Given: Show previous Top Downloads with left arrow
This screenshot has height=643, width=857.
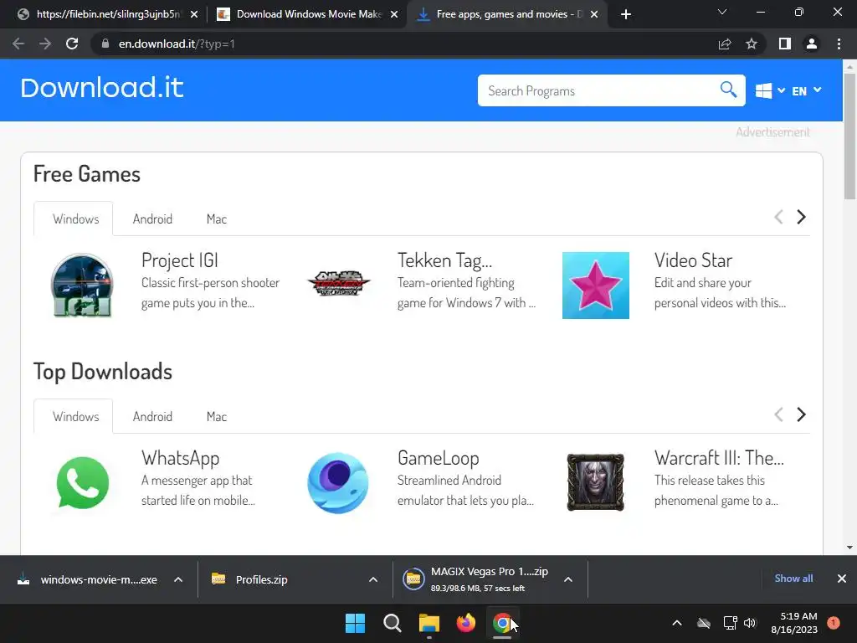Looking at the screenshot, I should 778,414.
